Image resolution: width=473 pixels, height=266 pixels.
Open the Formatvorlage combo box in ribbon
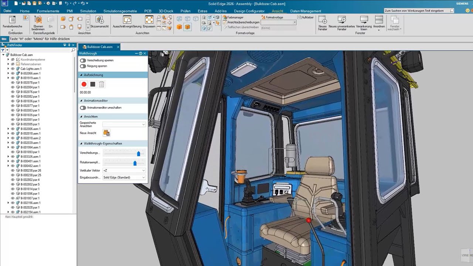pyautogui.click(x=279, y=23)
